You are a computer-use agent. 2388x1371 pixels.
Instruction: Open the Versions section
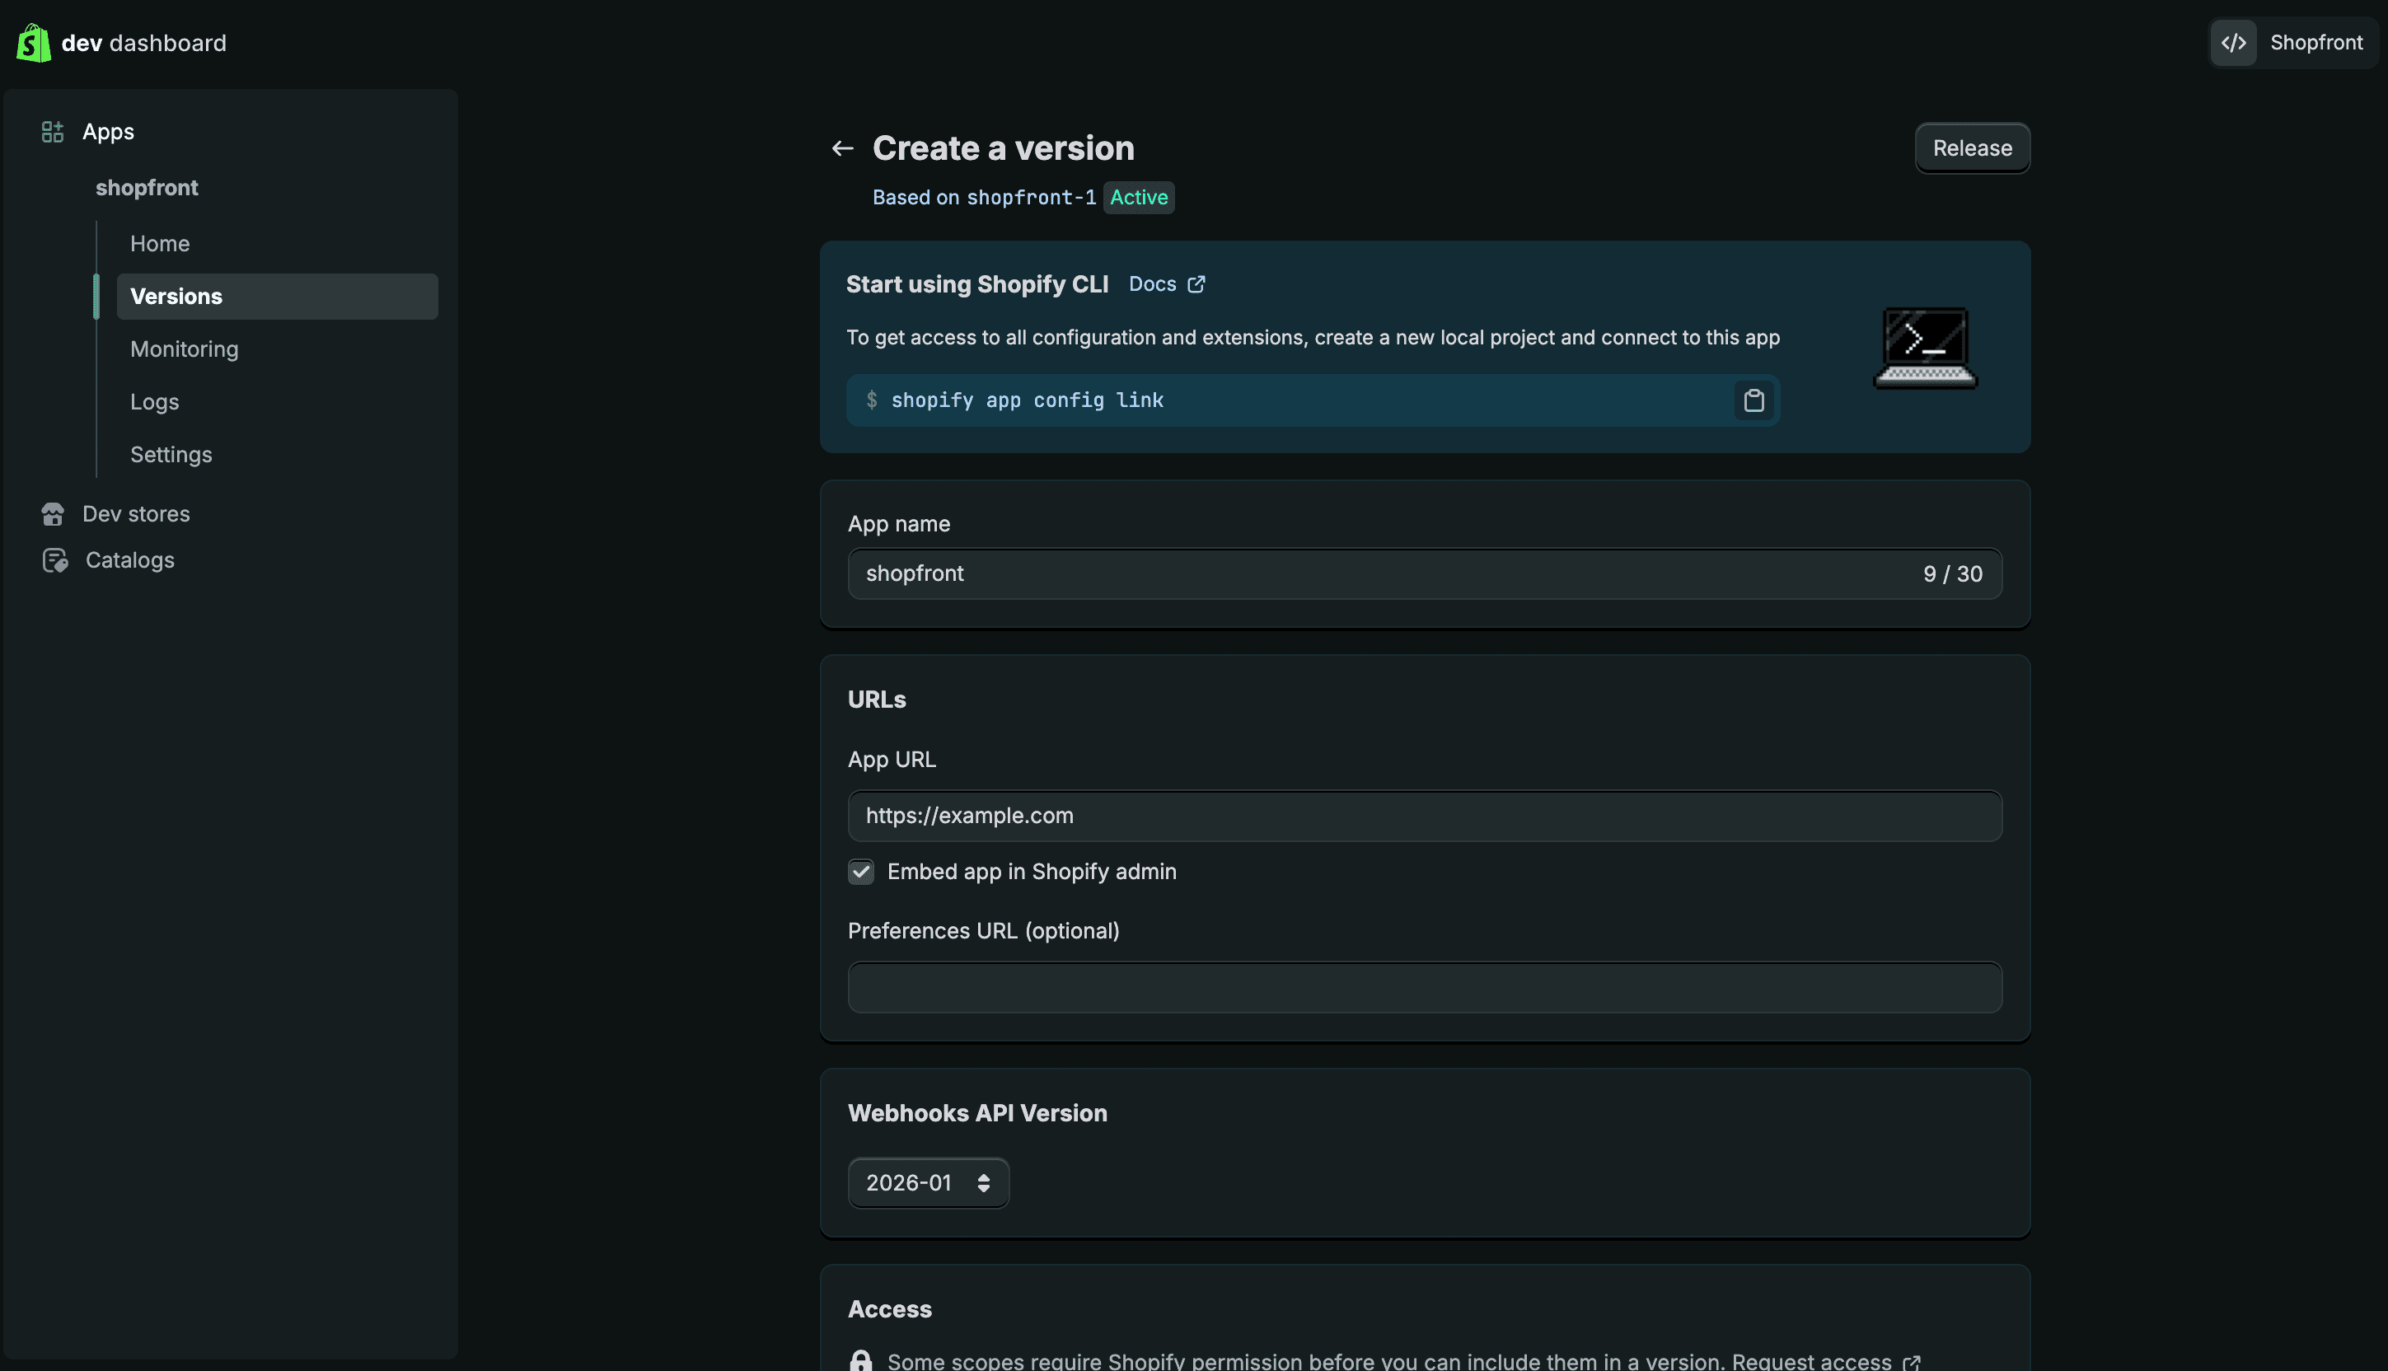click(x=277, y=297)
